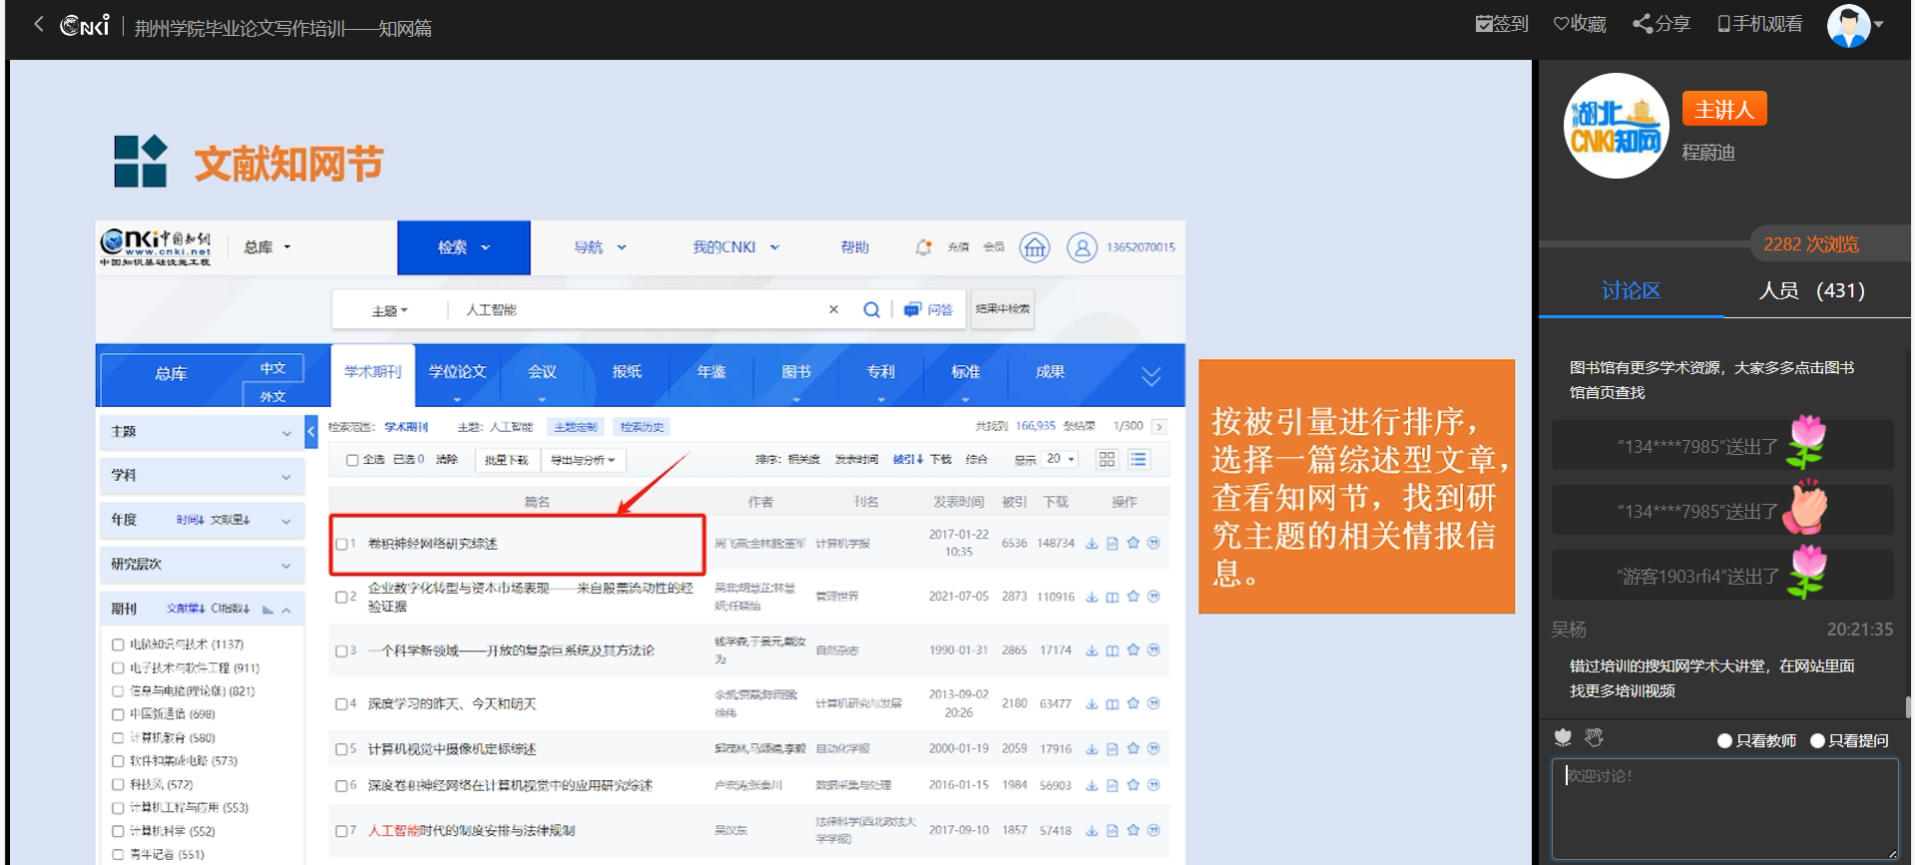
Task: Collapse the 期刊 filter panel
Action: [x=285, y=610]
